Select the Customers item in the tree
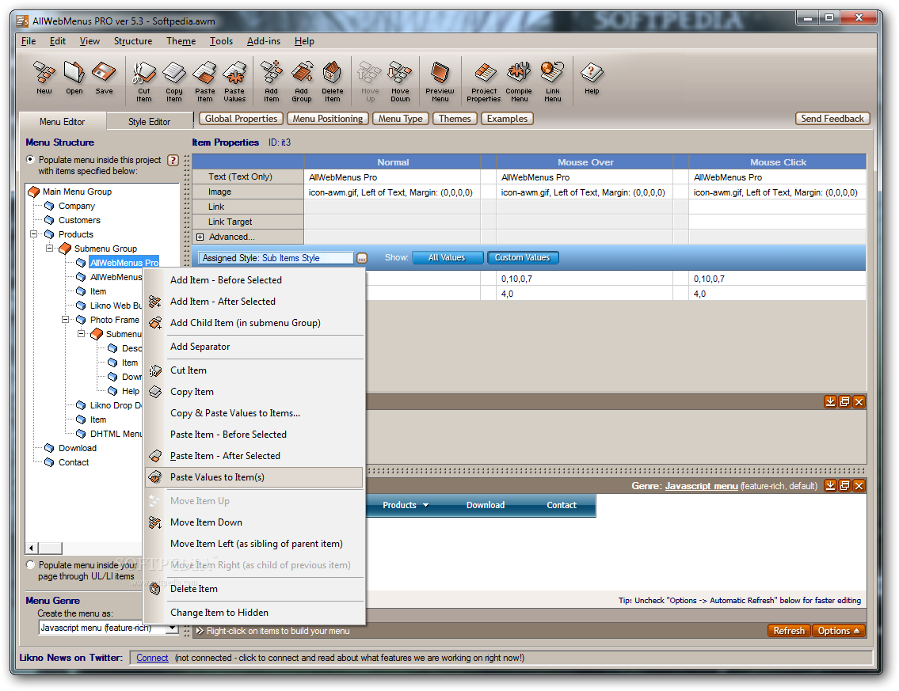Viewport: 899px width, 691px height. click(79, 220)
